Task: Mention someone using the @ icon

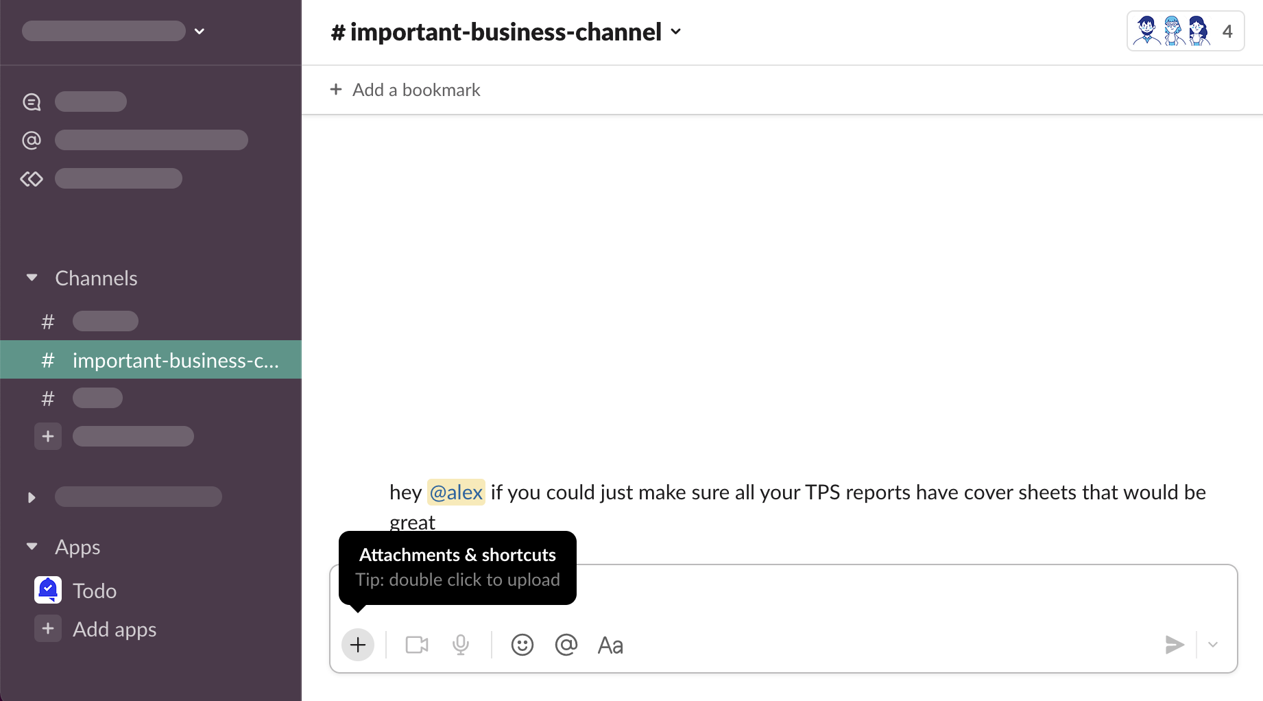Action: [566, 645]
